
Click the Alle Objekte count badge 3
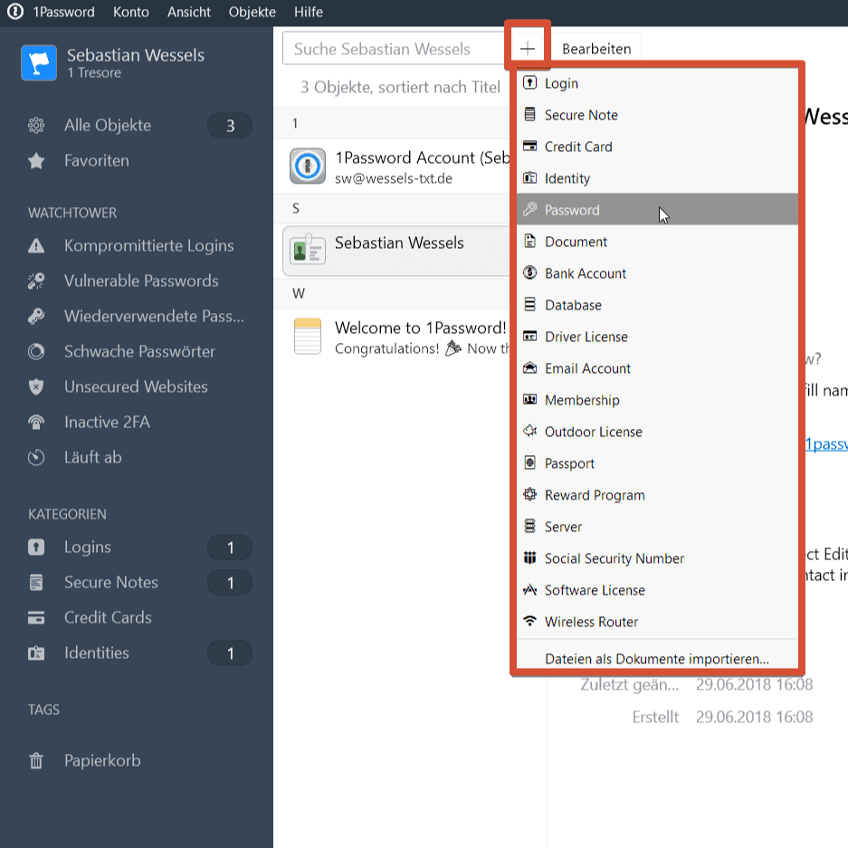230,126
